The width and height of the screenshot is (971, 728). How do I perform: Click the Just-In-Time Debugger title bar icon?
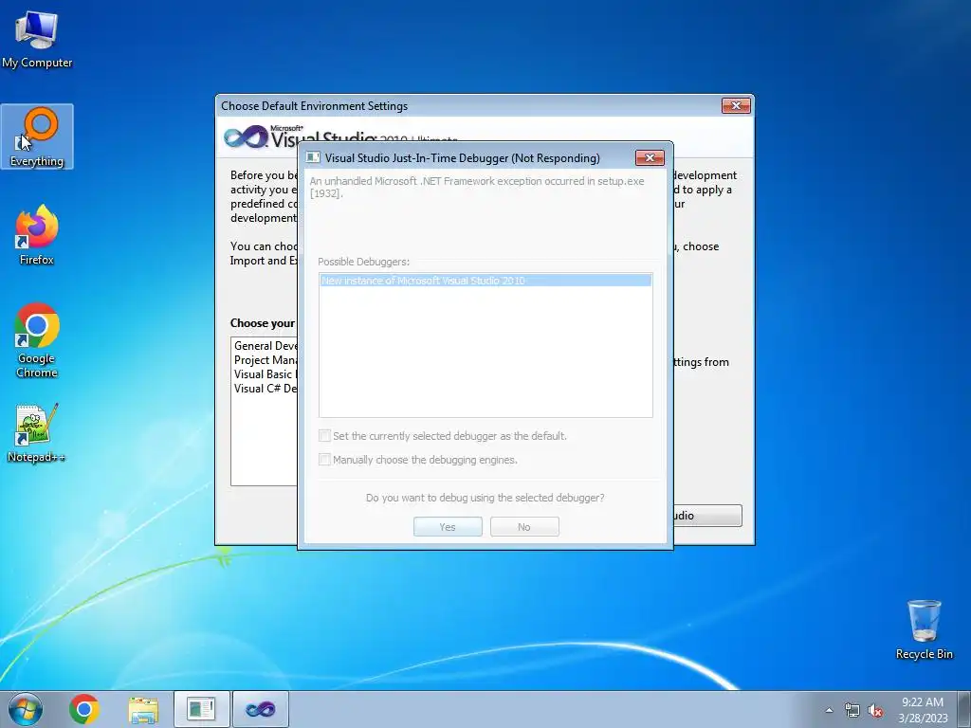click(x=313, y=158)
